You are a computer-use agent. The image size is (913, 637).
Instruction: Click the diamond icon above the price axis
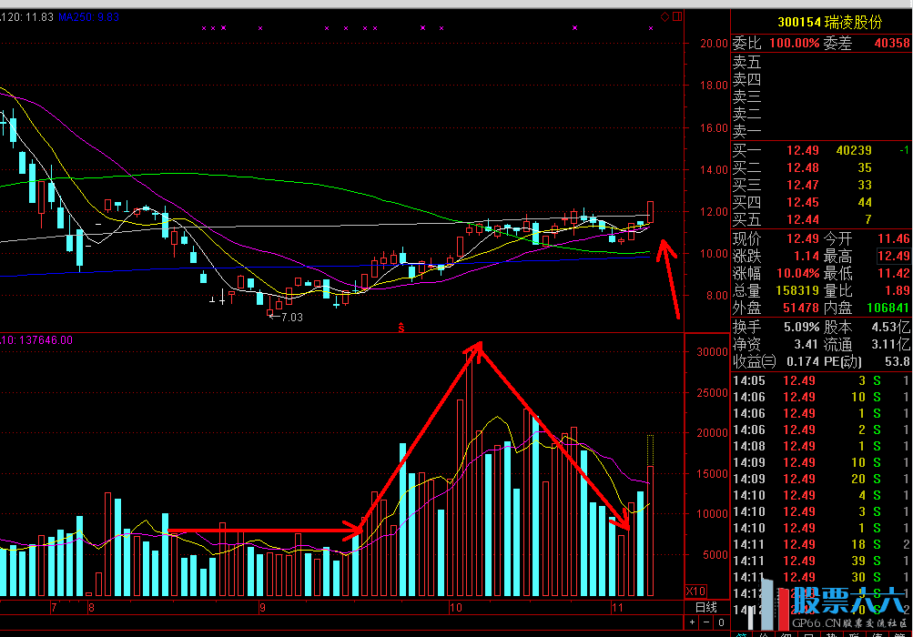(x=665, y=17)
